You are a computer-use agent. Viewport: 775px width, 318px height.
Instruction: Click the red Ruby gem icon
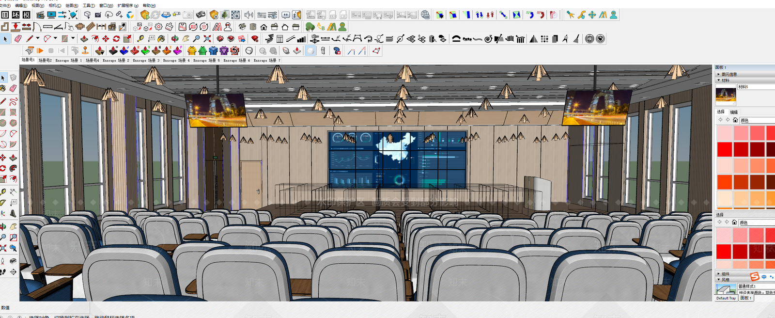click(x=255, y=39)
